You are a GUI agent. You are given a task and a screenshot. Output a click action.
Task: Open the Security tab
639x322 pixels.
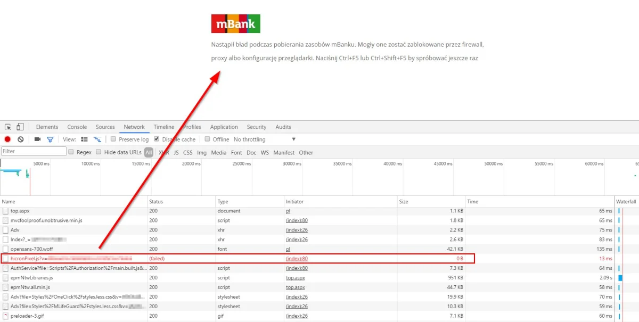coord(256,127)
